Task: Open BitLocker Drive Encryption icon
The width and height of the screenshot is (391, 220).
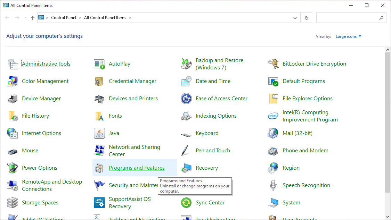Action: 273,64
